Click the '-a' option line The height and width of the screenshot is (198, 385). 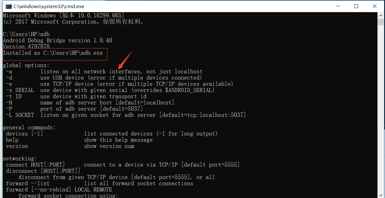coord(9,71)
